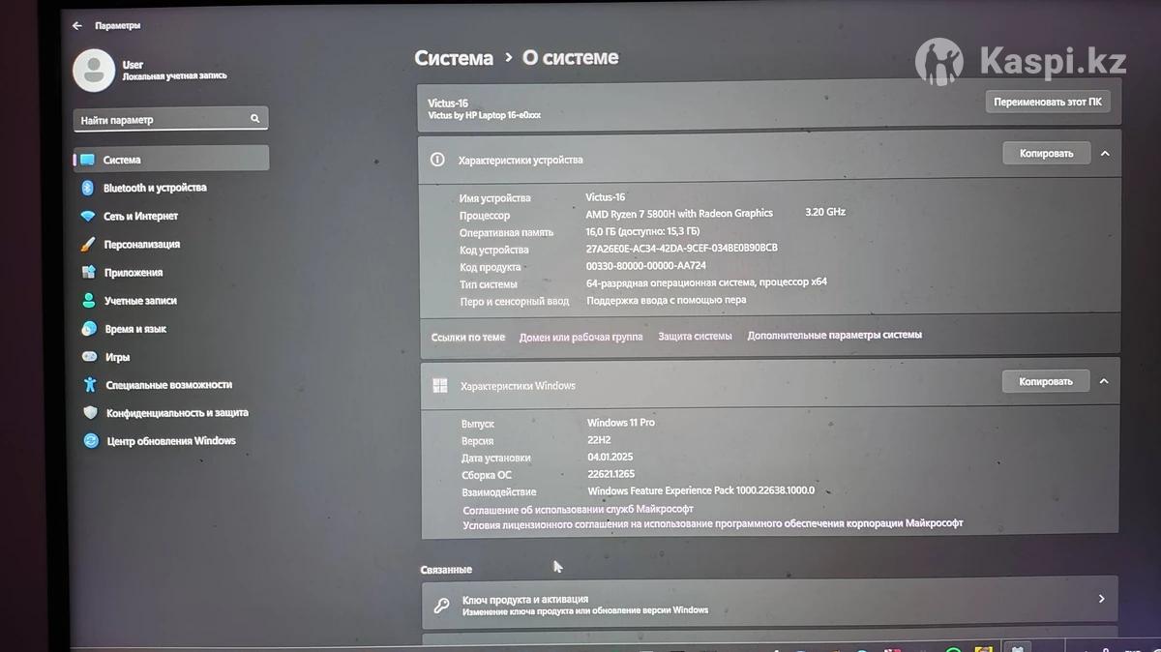
Task: Open Приложения settings
Action: [134, 273]
